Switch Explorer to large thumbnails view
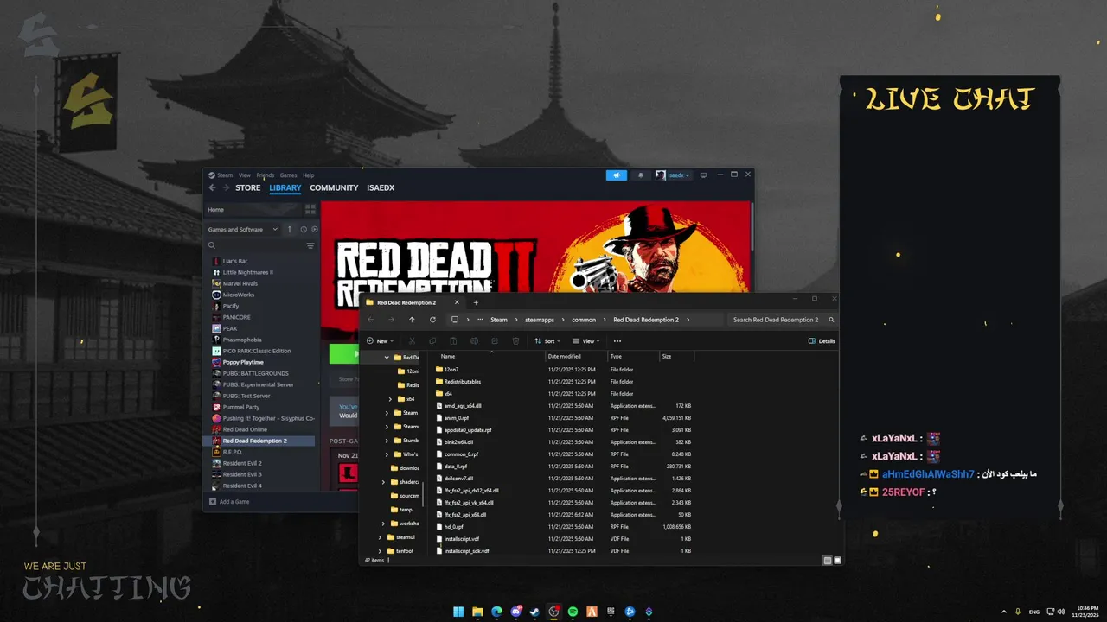 click(x=837, y=560)
